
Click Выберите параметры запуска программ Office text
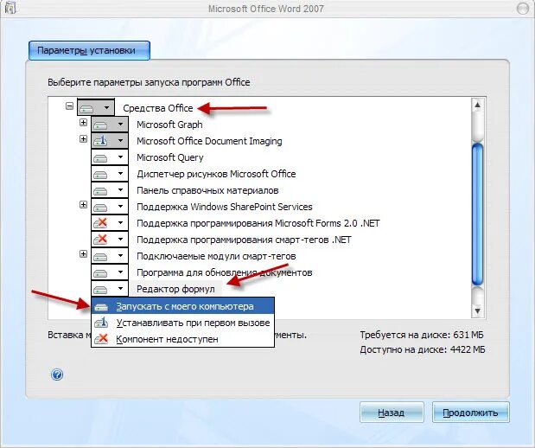pos(149,83)
